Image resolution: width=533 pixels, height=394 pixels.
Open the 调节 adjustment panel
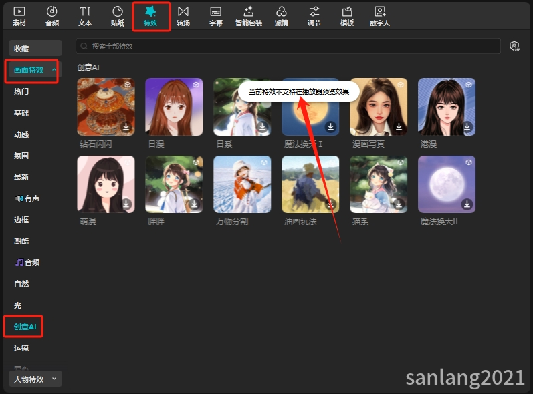314,16
